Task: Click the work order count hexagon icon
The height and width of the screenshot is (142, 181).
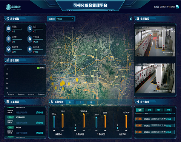Action: 8,39
